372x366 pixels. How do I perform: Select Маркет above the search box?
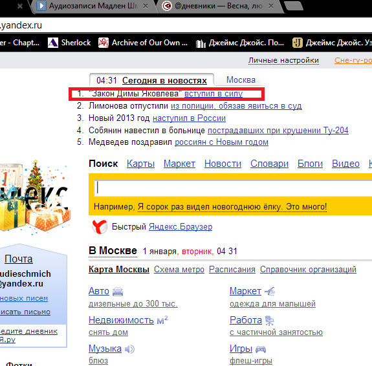[179, 164]
